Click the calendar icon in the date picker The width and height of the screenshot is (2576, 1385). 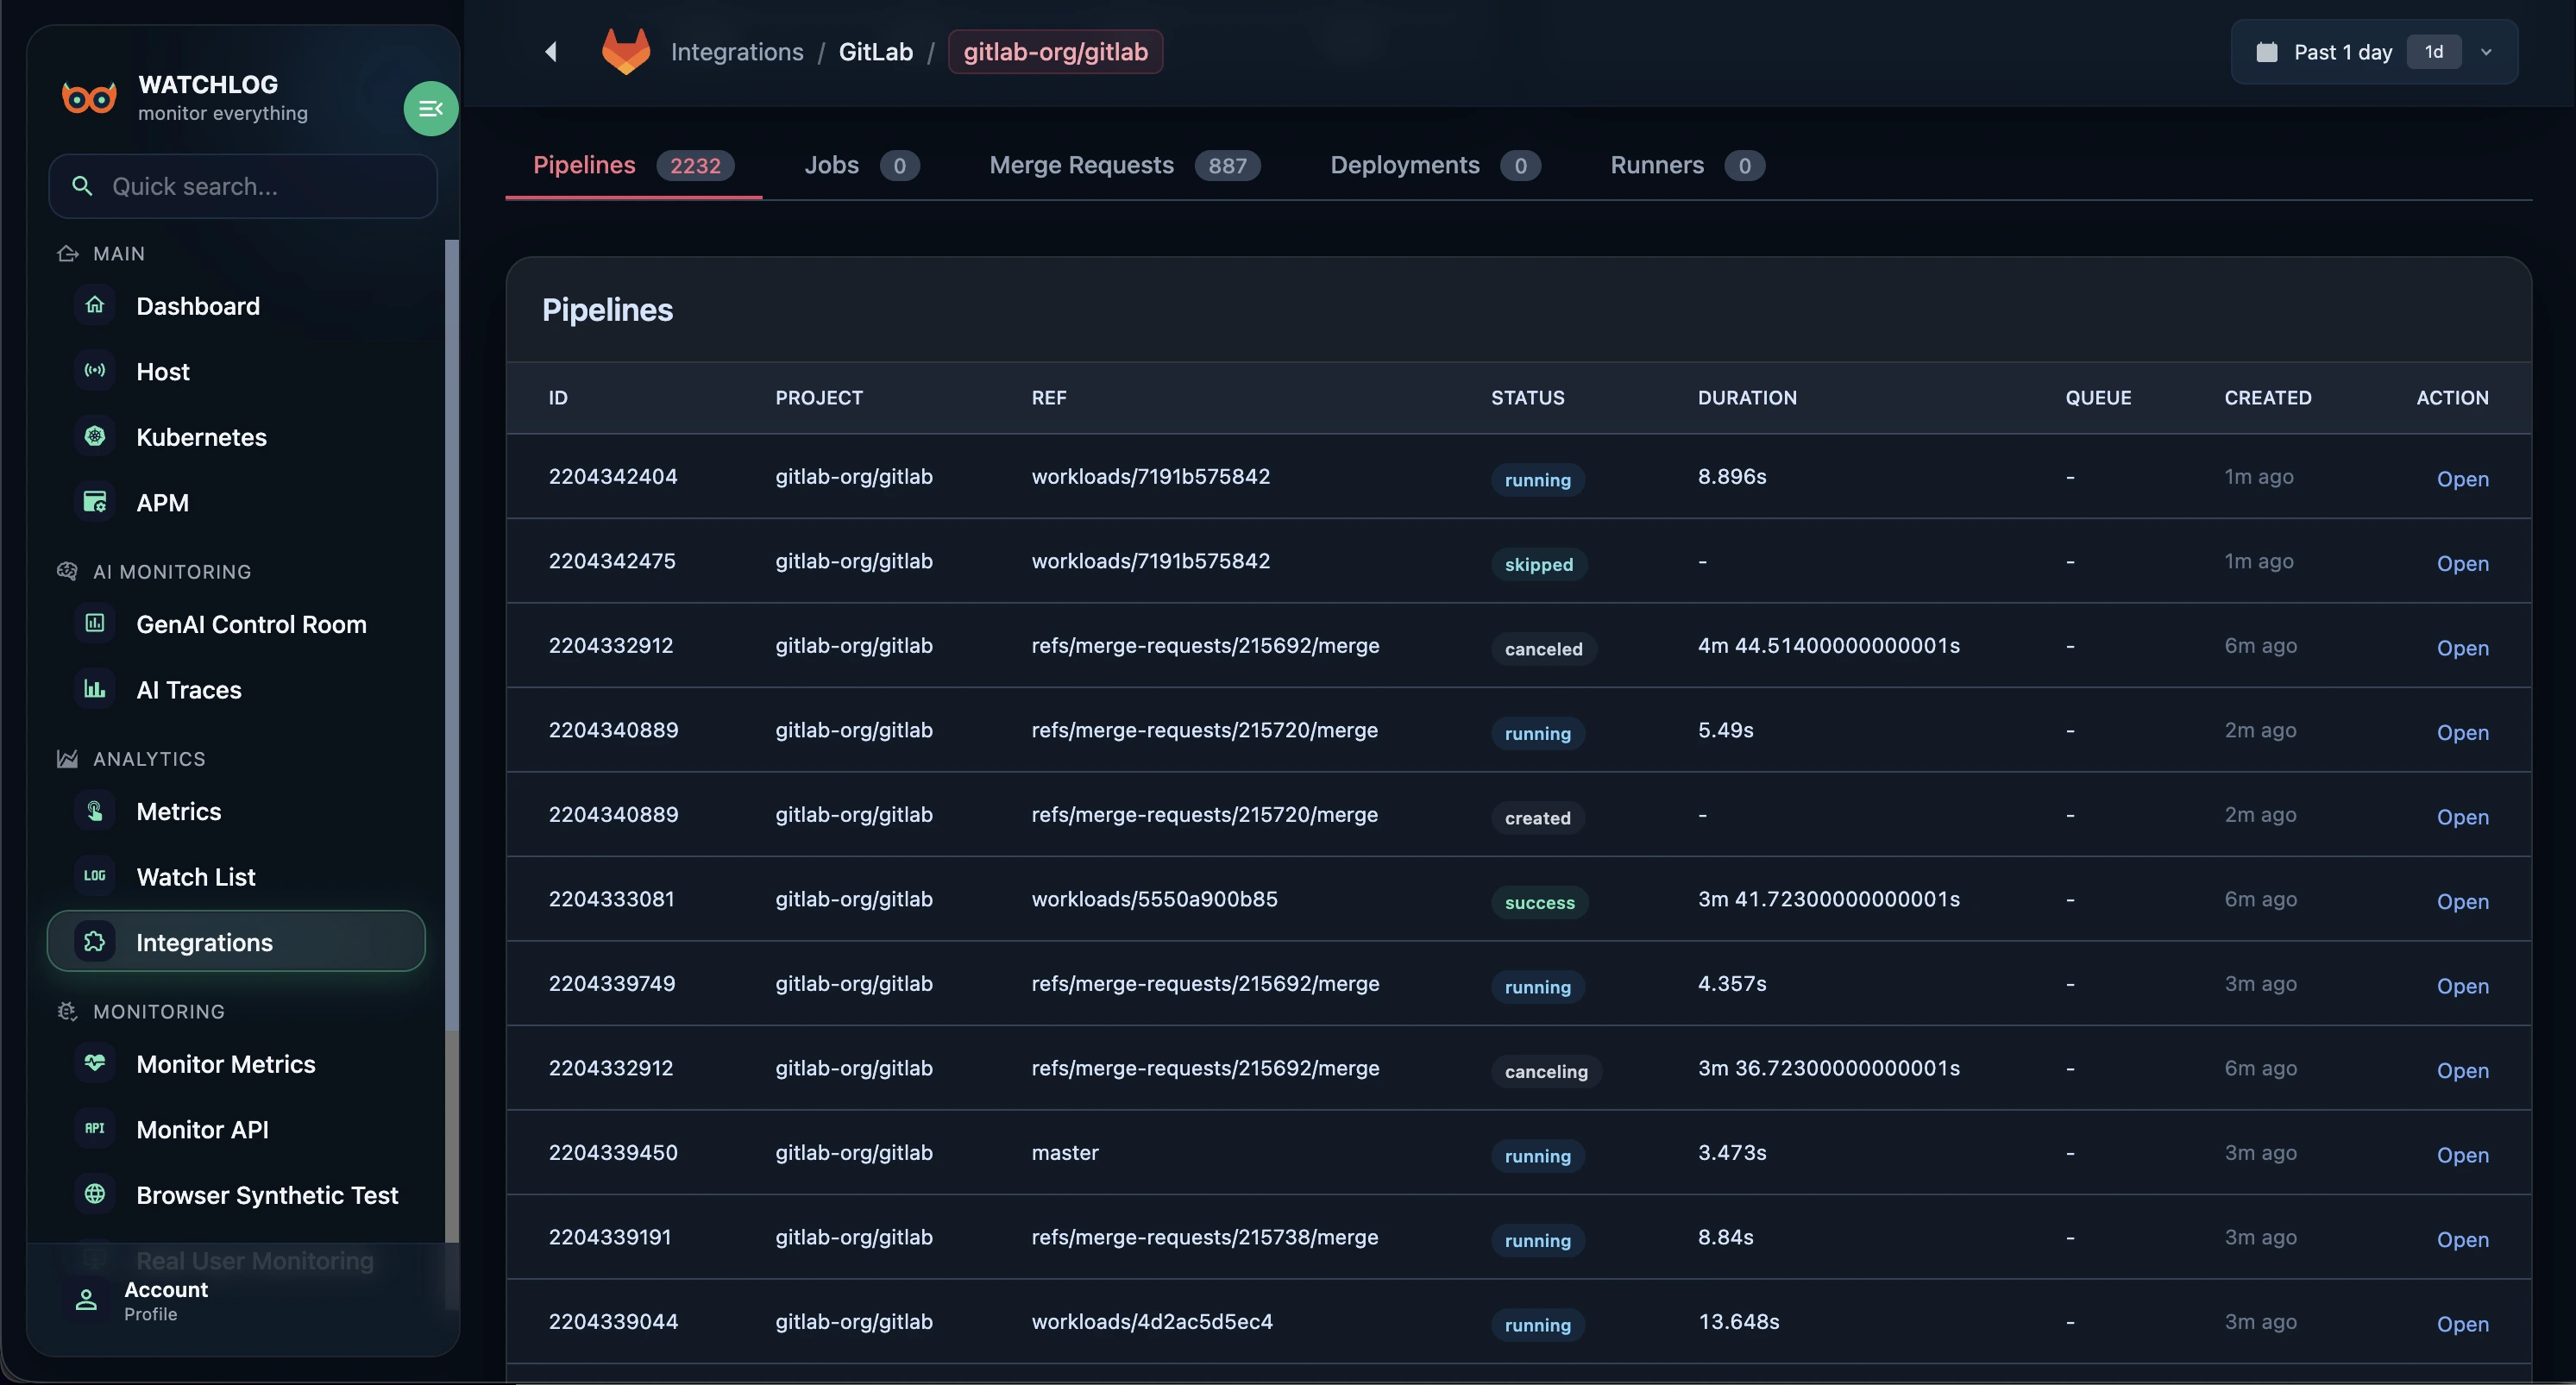2267,52
